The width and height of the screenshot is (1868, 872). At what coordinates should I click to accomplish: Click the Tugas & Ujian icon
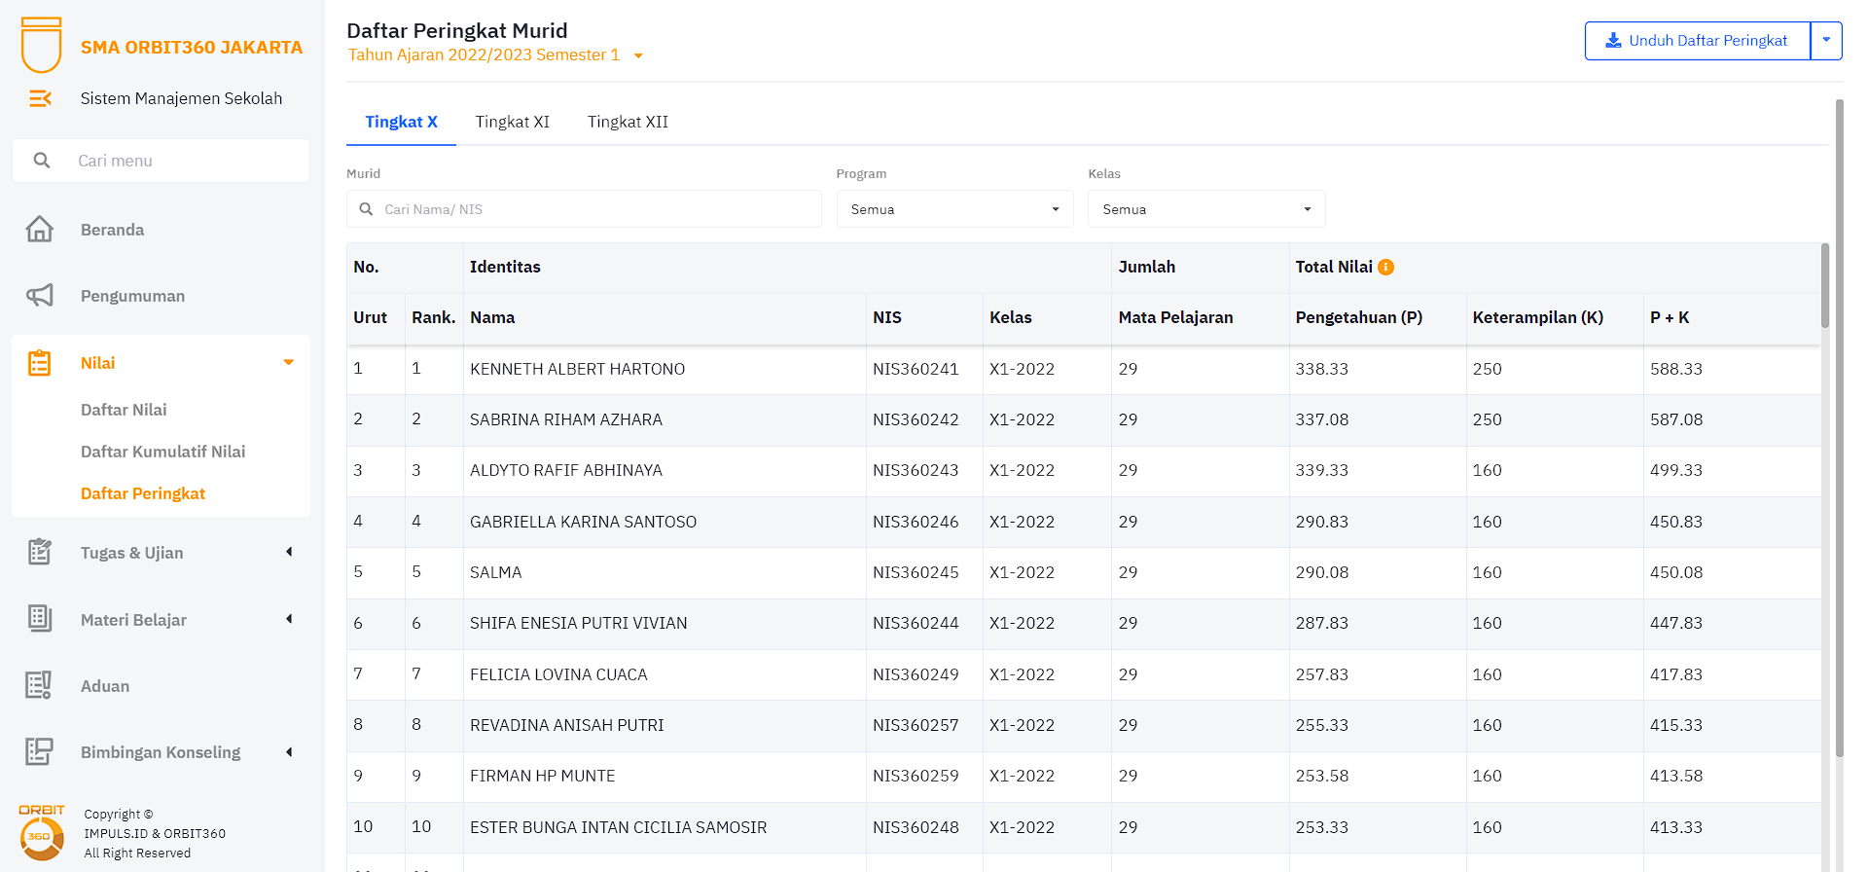[39, 553]
